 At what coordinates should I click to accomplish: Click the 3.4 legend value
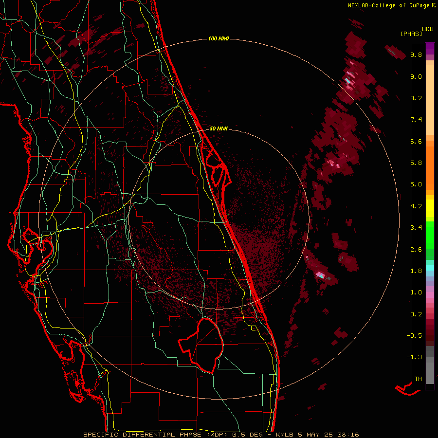tap(416, 228)
